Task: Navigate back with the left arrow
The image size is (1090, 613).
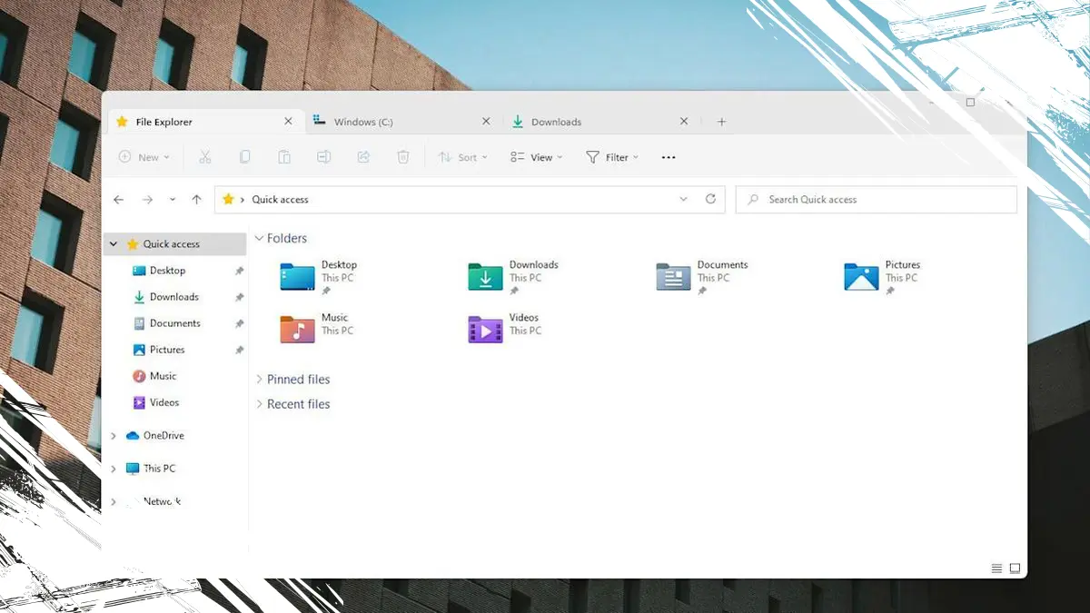Action: coord(118,199)
